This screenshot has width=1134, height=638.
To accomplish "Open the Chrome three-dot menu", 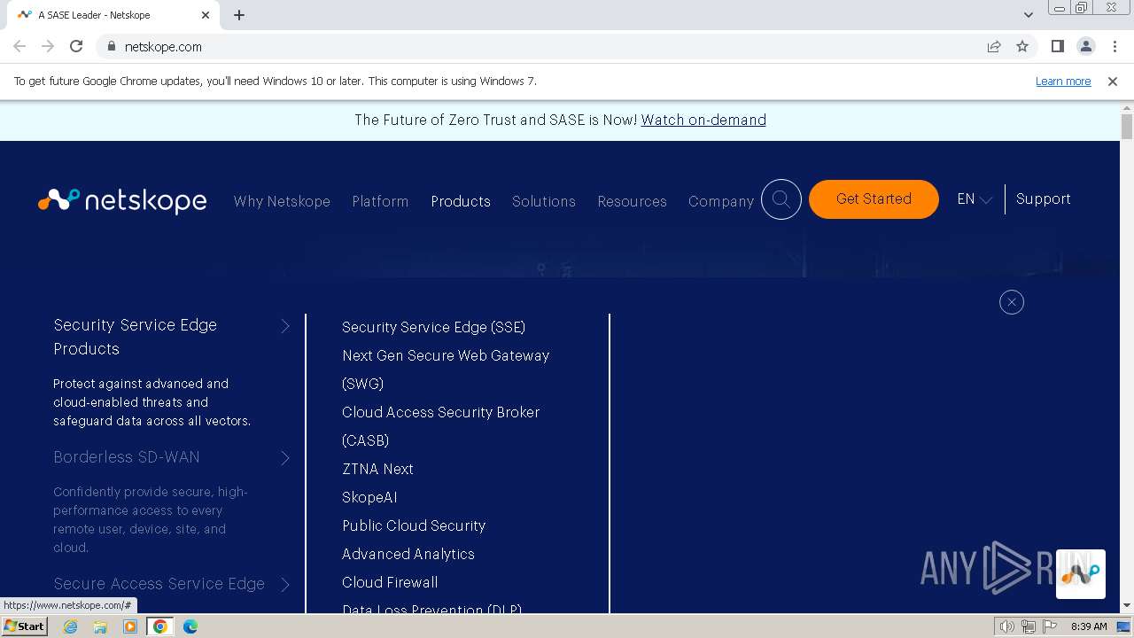I will [x=1115, y=46].
